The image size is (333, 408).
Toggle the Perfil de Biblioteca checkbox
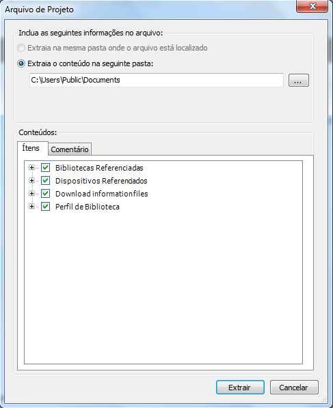click(46, 207)
